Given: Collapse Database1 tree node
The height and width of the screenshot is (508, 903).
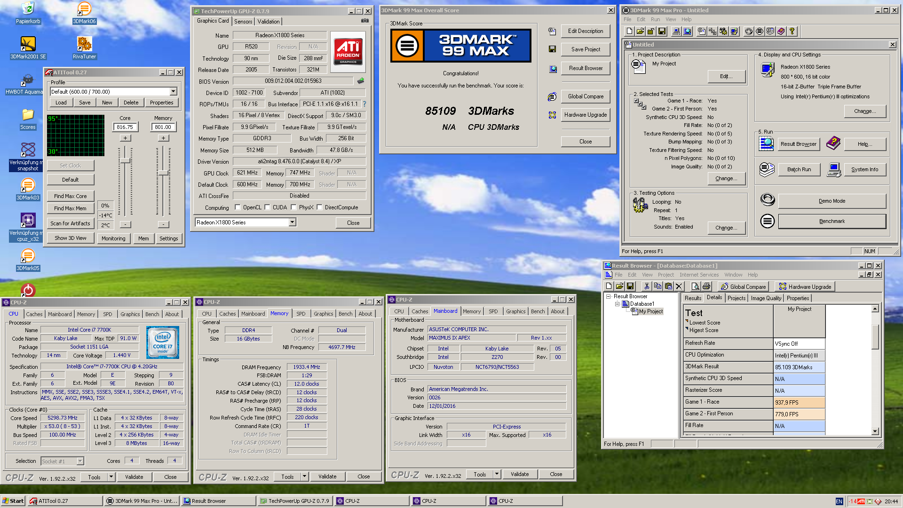Looking at the screenshot, I should 618,304.
